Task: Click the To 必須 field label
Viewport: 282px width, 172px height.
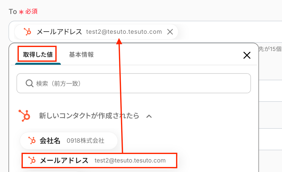Action: tap(23, 11)
